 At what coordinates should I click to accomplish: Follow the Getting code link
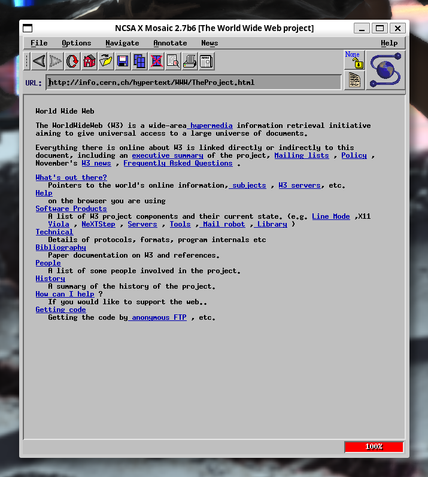[x=60, y=310]
